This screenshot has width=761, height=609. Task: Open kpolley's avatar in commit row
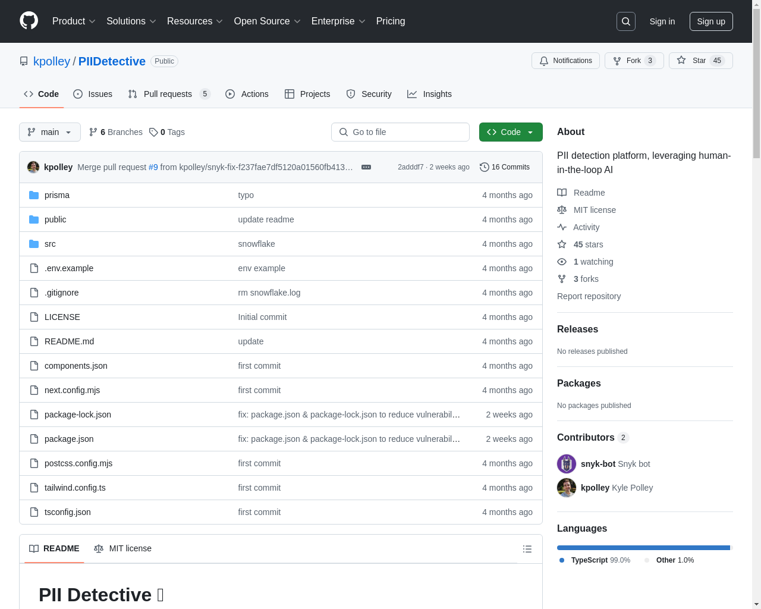pos(33,167)
